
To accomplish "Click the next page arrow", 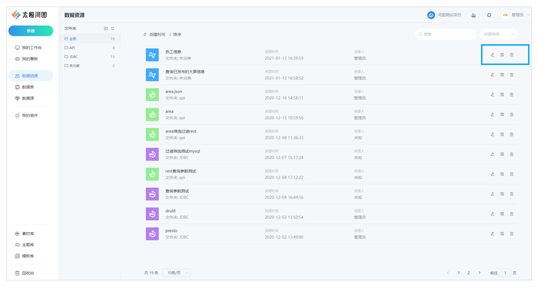I will [479, 273].
